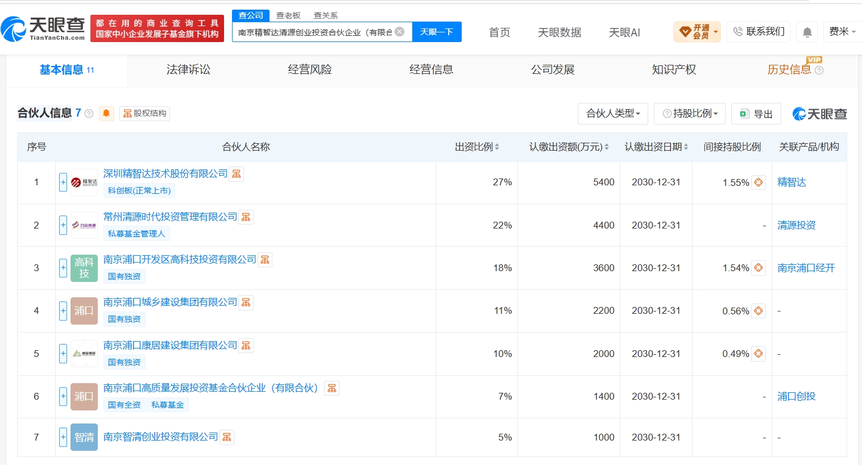View indirect holding path for 0.56%
Viewport: 862px width, 465px height.
759,311
